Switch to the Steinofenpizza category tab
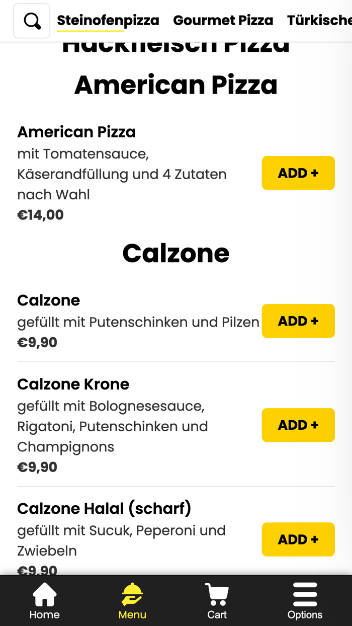Screen dimensions: 352x626 point(108,20)
